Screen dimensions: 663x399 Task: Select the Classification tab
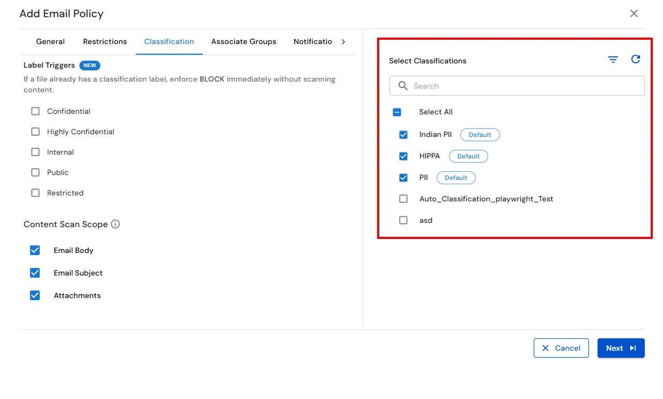point(169,41)
